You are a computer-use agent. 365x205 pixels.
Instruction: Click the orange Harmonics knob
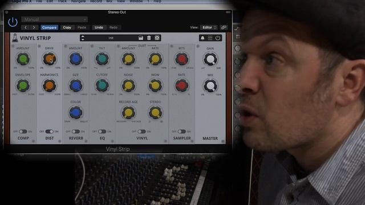50,85
